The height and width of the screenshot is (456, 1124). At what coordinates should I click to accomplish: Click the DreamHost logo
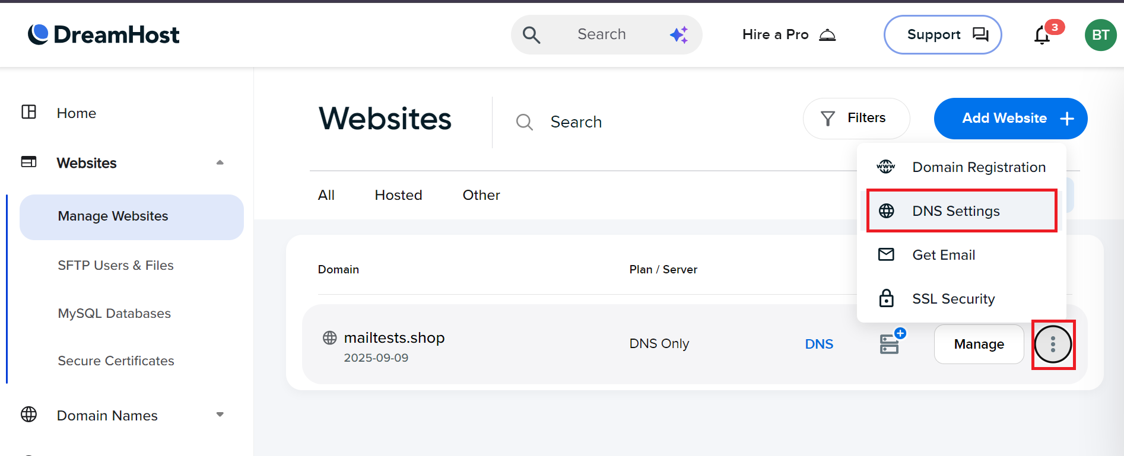[104, 34]
